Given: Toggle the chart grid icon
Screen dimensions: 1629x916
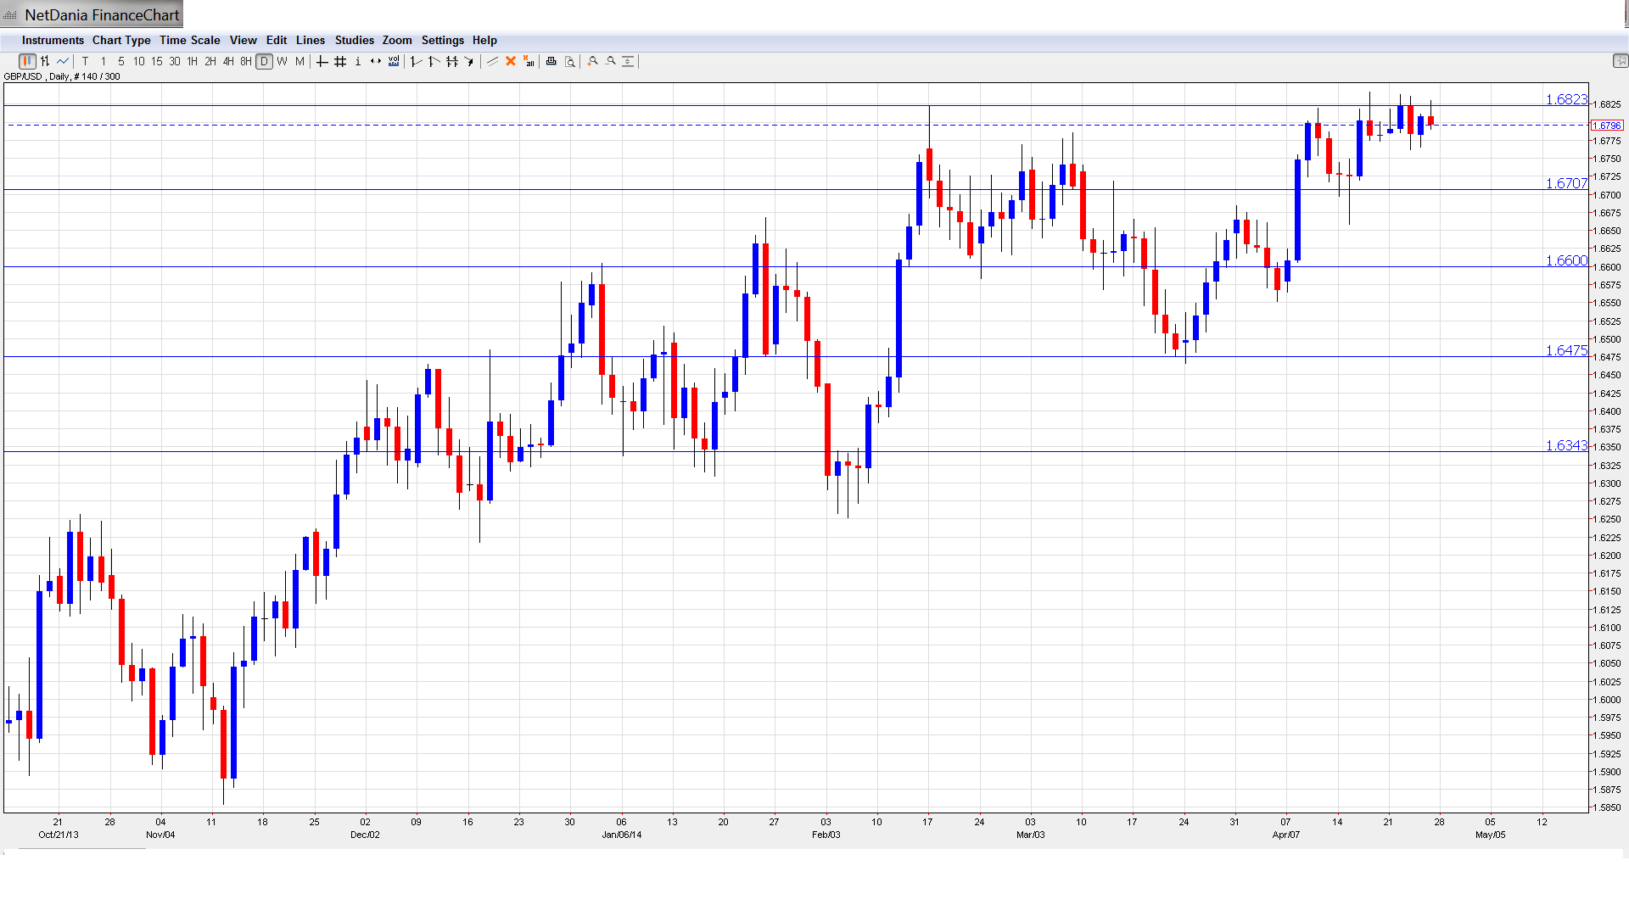Looking at the screenshot, I should click(x=340, y=61).
